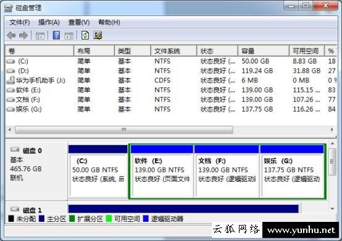342x241 pixels.
Task: Select the (D:) volume drive icon
Action: point(10,71)
